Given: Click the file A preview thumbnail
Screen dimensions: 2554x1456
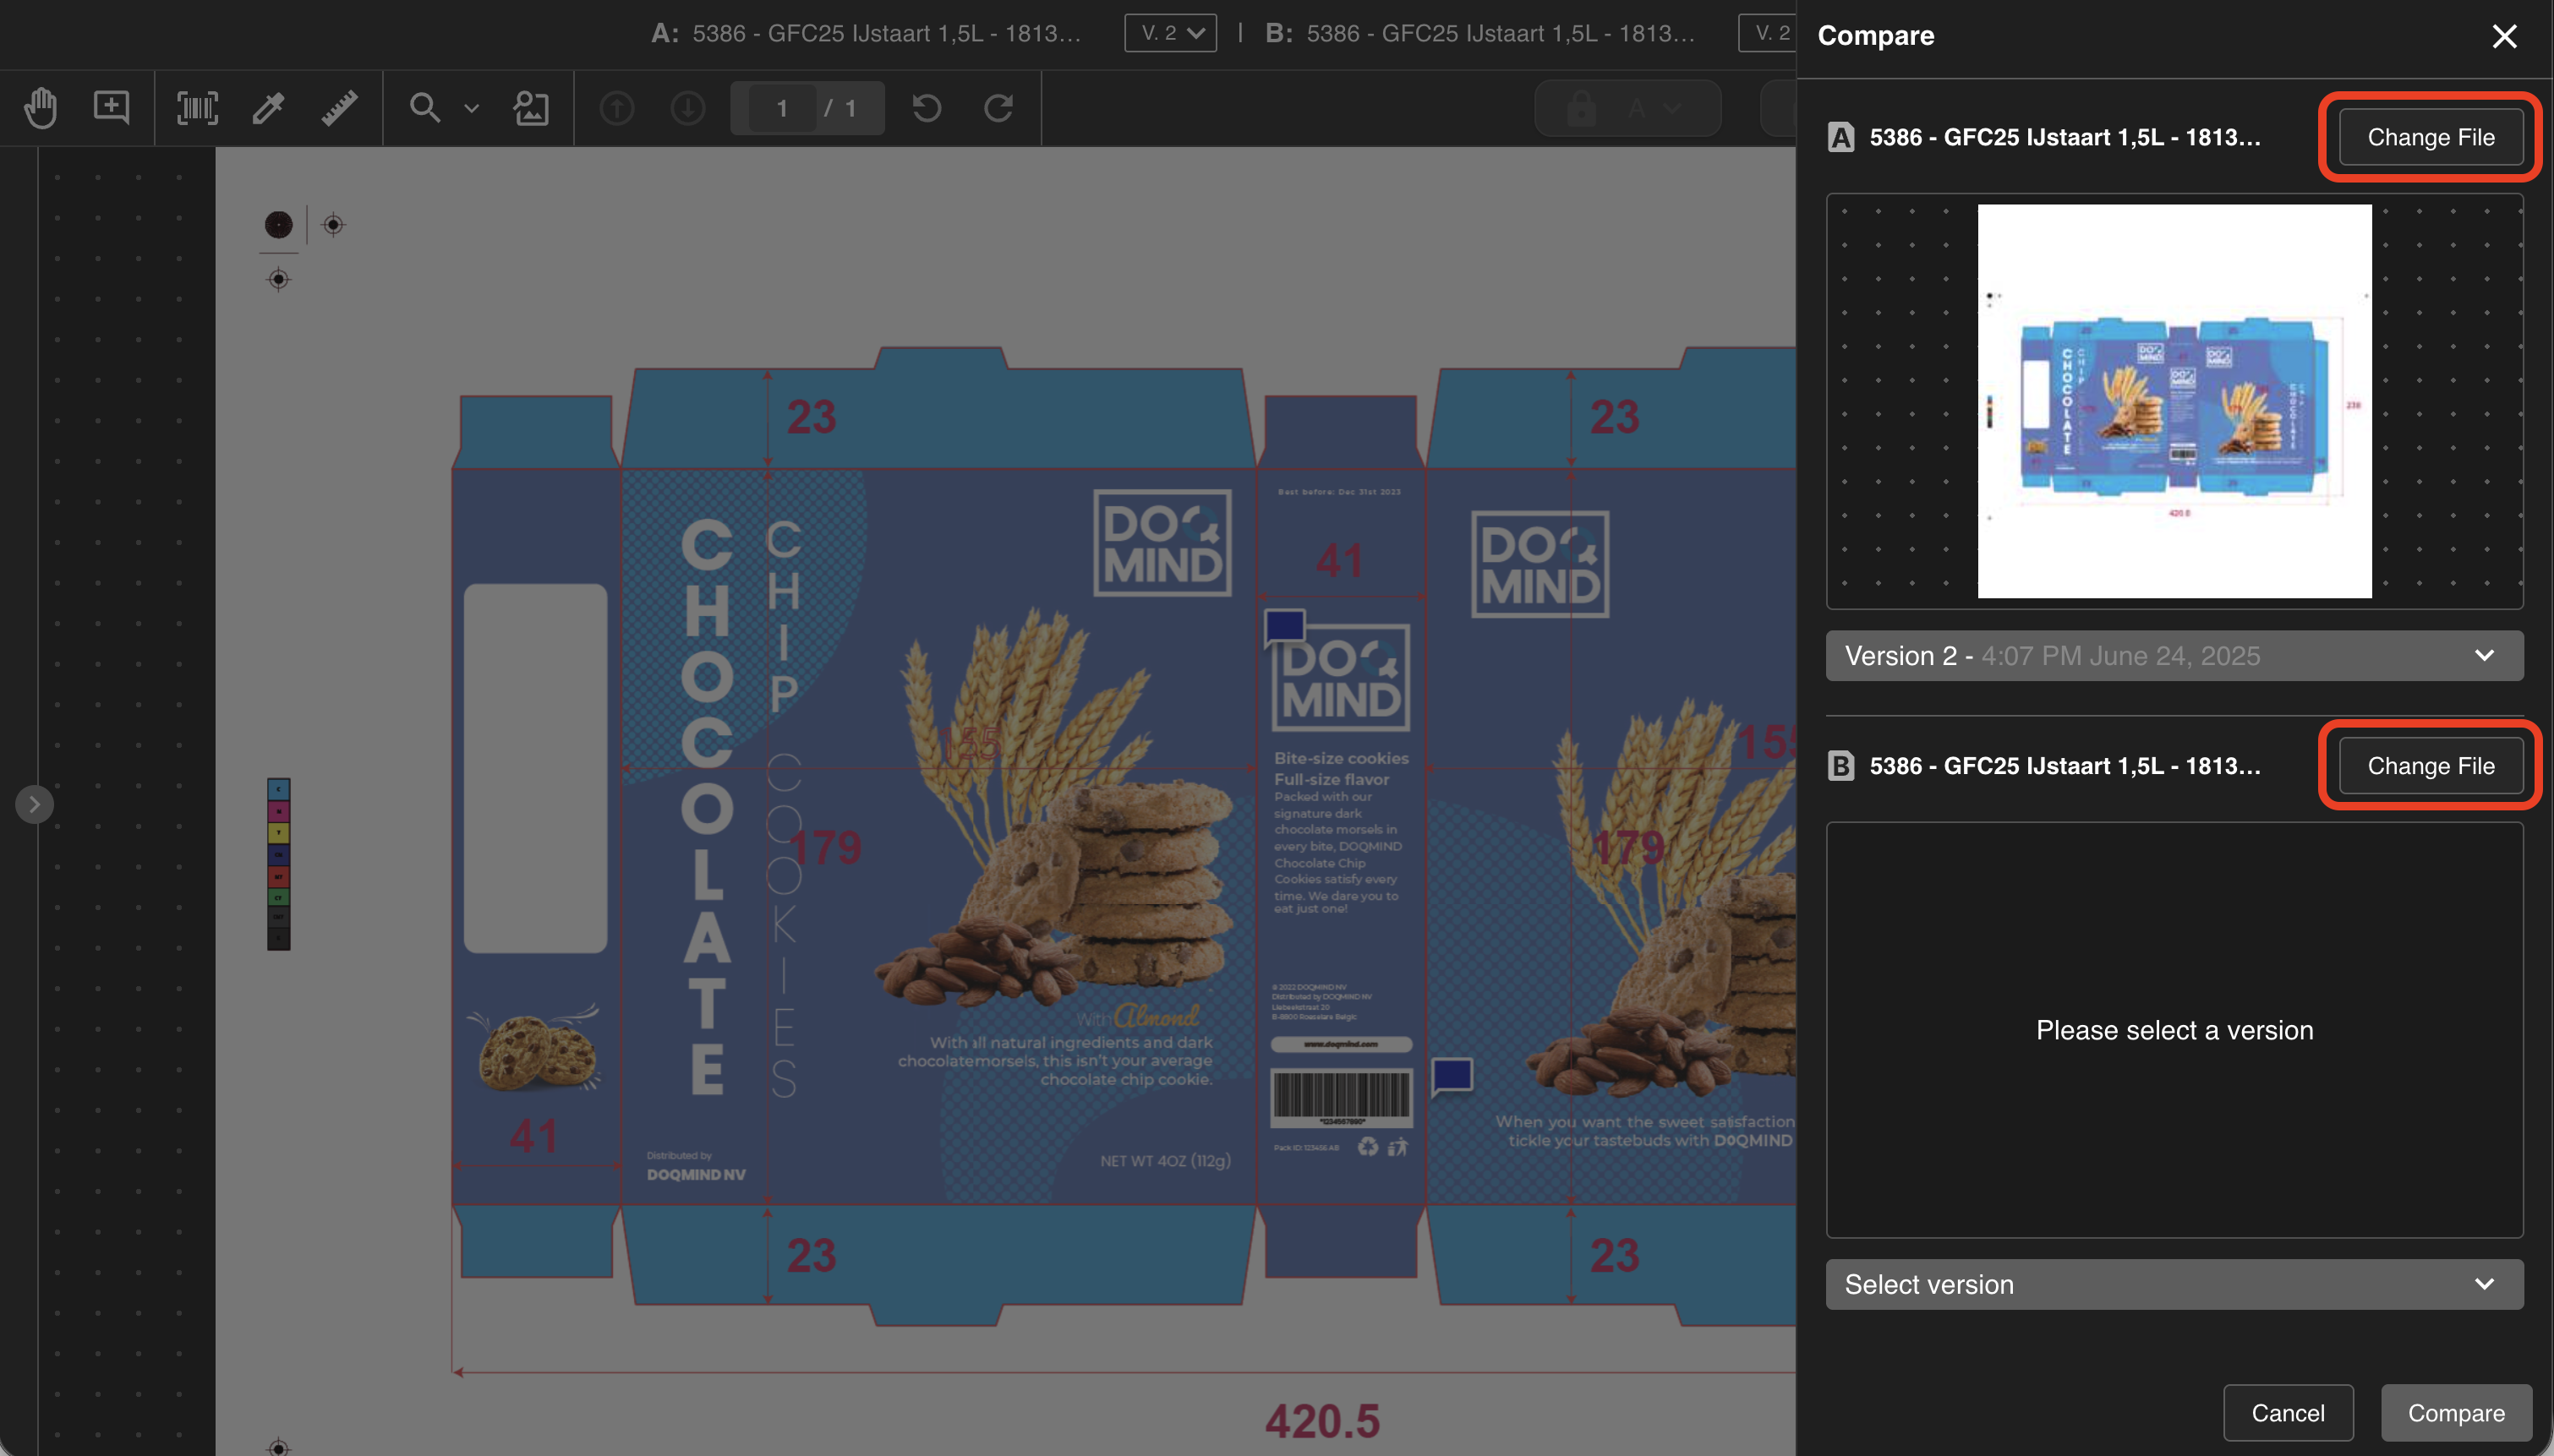Looking at the screenshot, I should point(2174,401).
